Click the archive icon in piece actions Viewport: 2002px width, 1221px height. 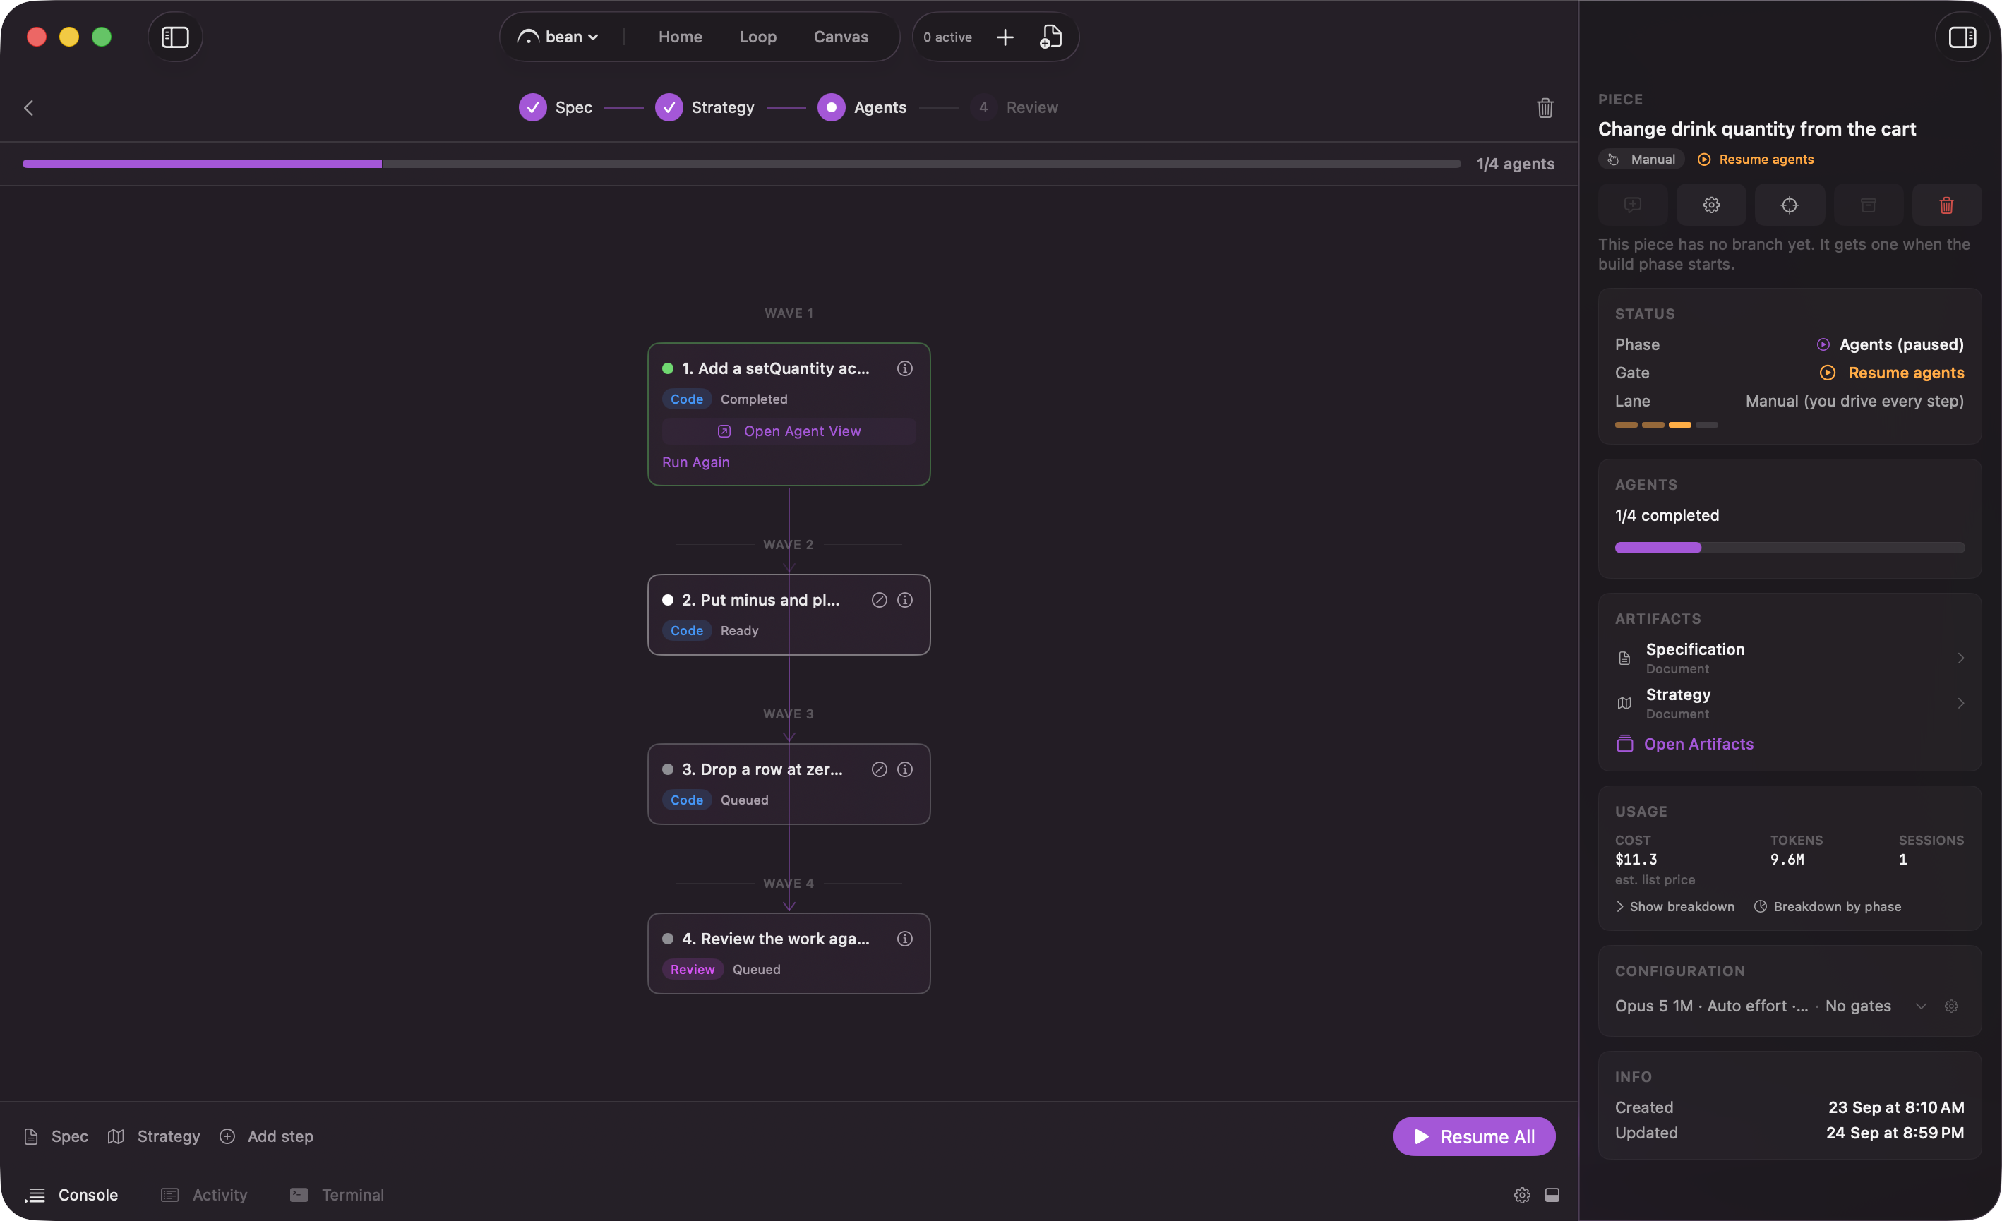[1868, 205]
